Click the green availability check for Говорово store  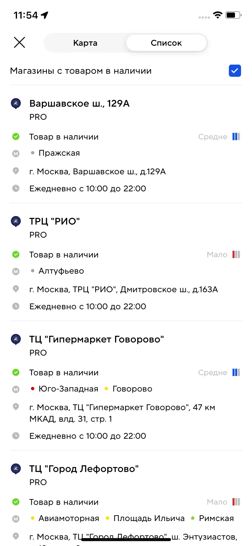click(x=16, y=372)
